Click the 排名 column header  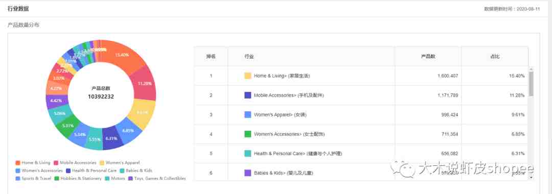tap(211, 56)
